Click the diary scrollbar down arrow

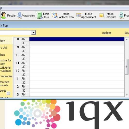point(127,95)
